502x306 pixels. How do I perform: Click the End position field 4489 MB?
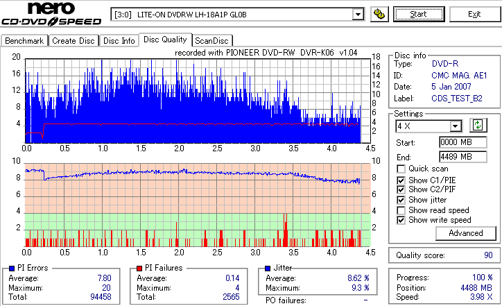[x=463, y=157]
